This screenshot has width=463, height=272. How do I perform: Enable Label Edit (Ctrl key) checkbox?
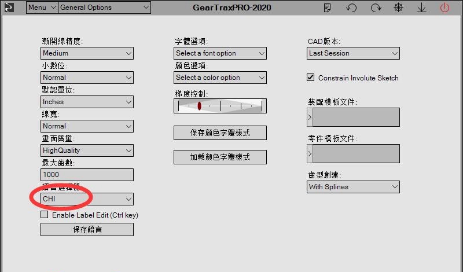pyautogui.click(x=45, y=215)
